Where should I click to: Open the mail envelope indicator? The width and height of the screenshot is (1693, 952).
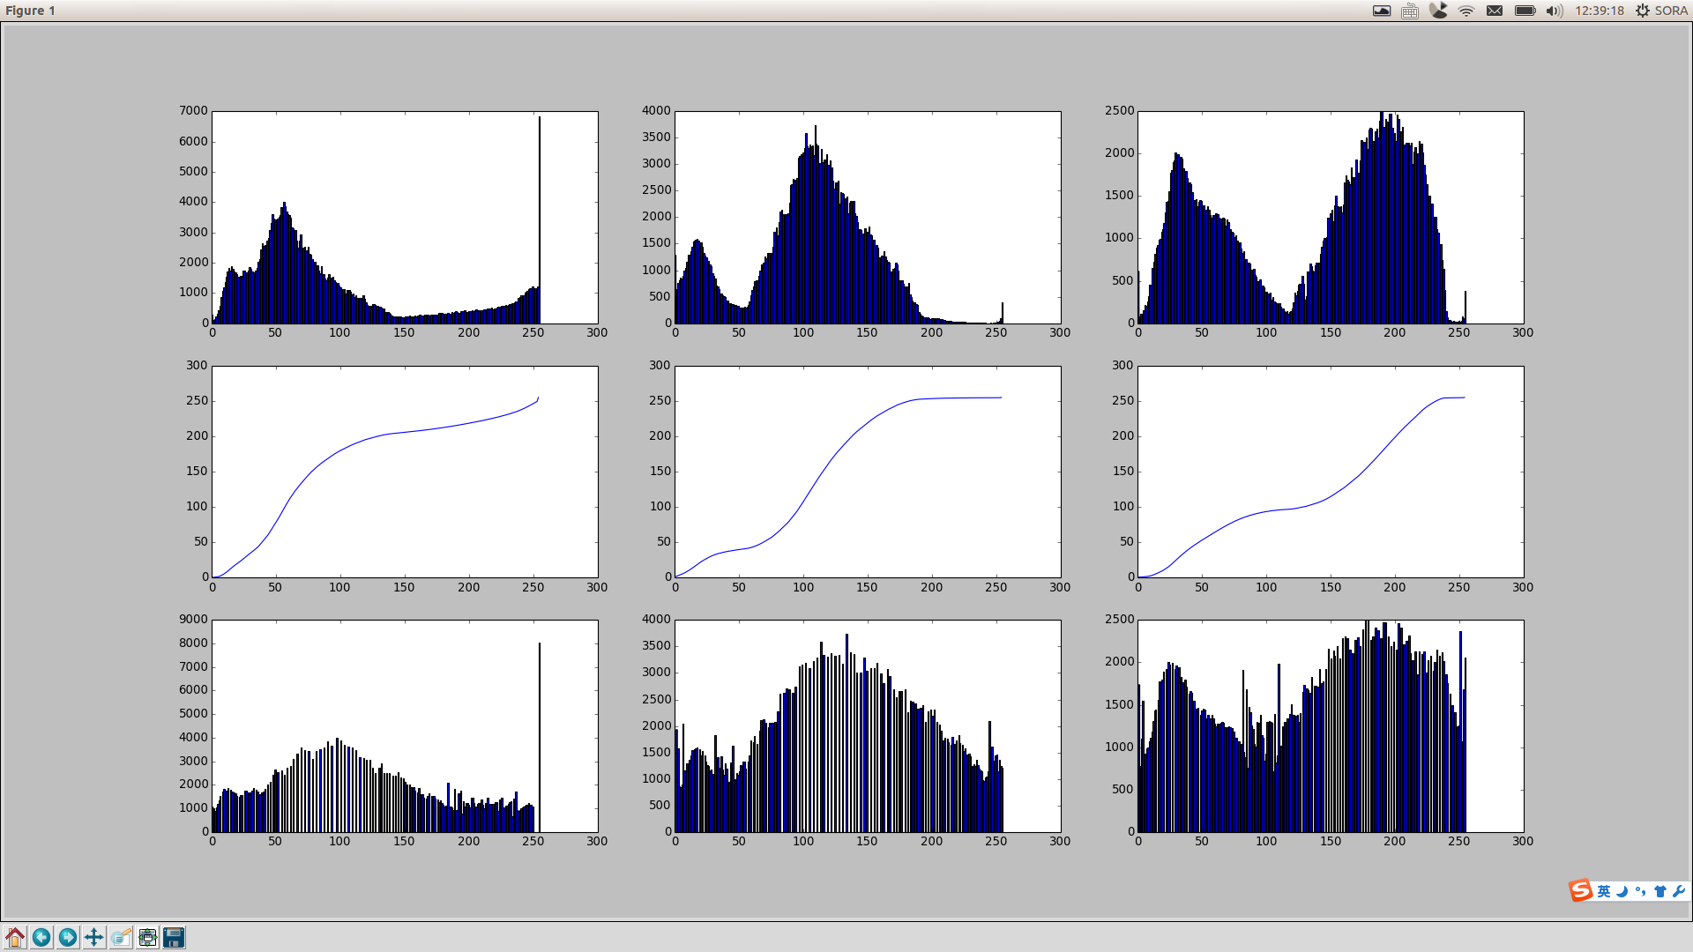point(1495,11)
